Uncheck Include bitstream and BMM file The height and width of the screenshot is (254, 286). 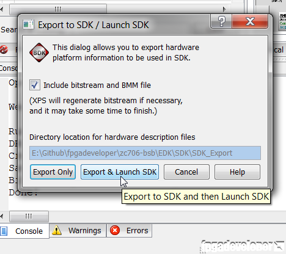35,85
